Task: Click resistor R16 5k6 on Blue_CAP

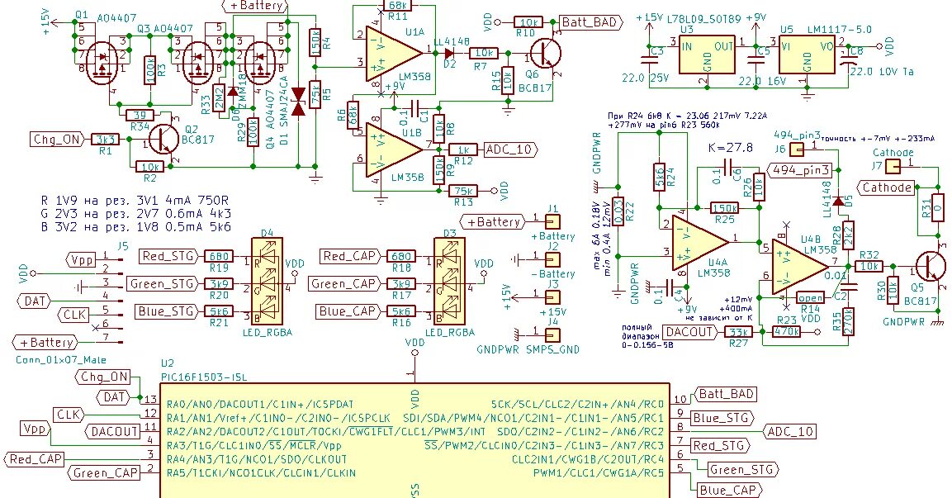Action: [400, 311]
